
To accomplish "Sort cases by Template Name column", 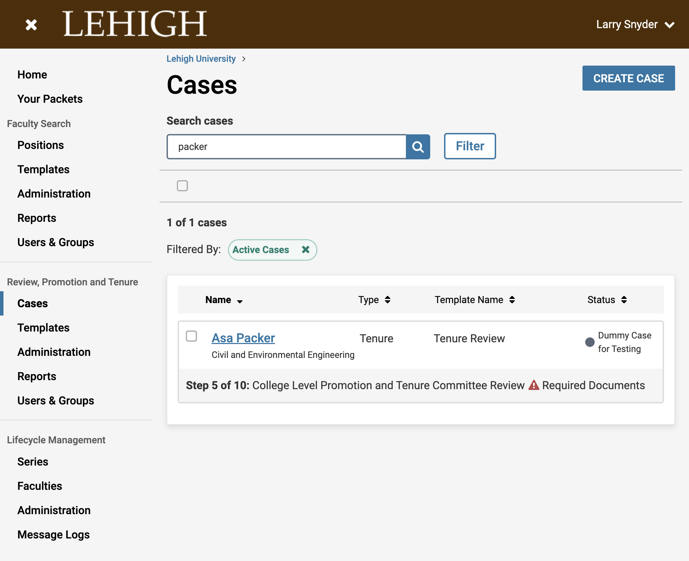I will [x=475, y=300].
